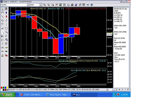
Task: Click the small plus in status bar
Action: pyautogui.click(x=122, y=90)
